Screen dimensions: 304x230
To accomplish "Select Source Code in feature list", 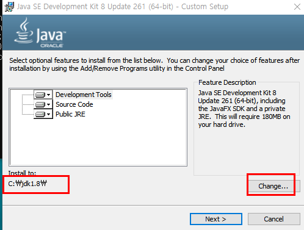I will pyautogui.click(x=74, y=104).
